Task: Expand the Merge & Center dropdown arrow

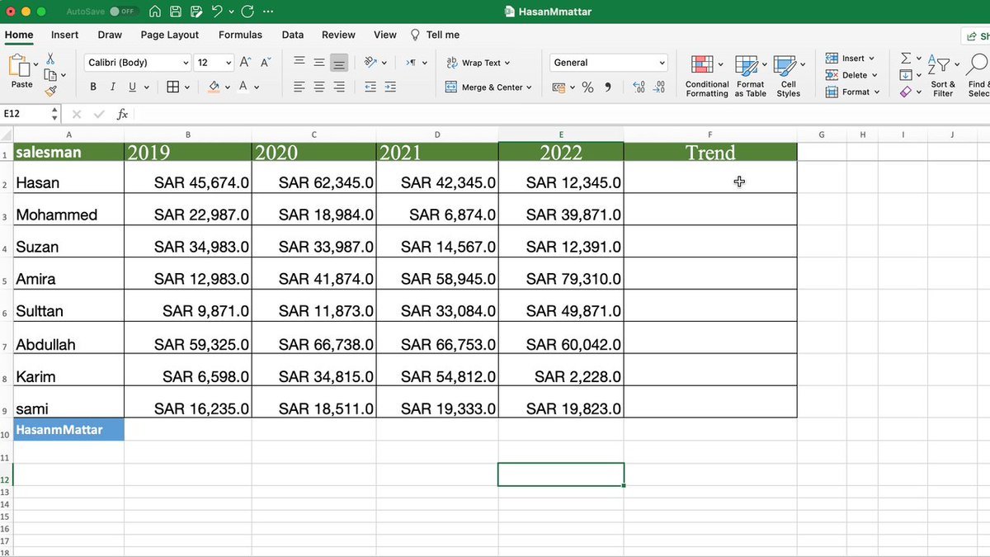Action: [x=528, y=87]
